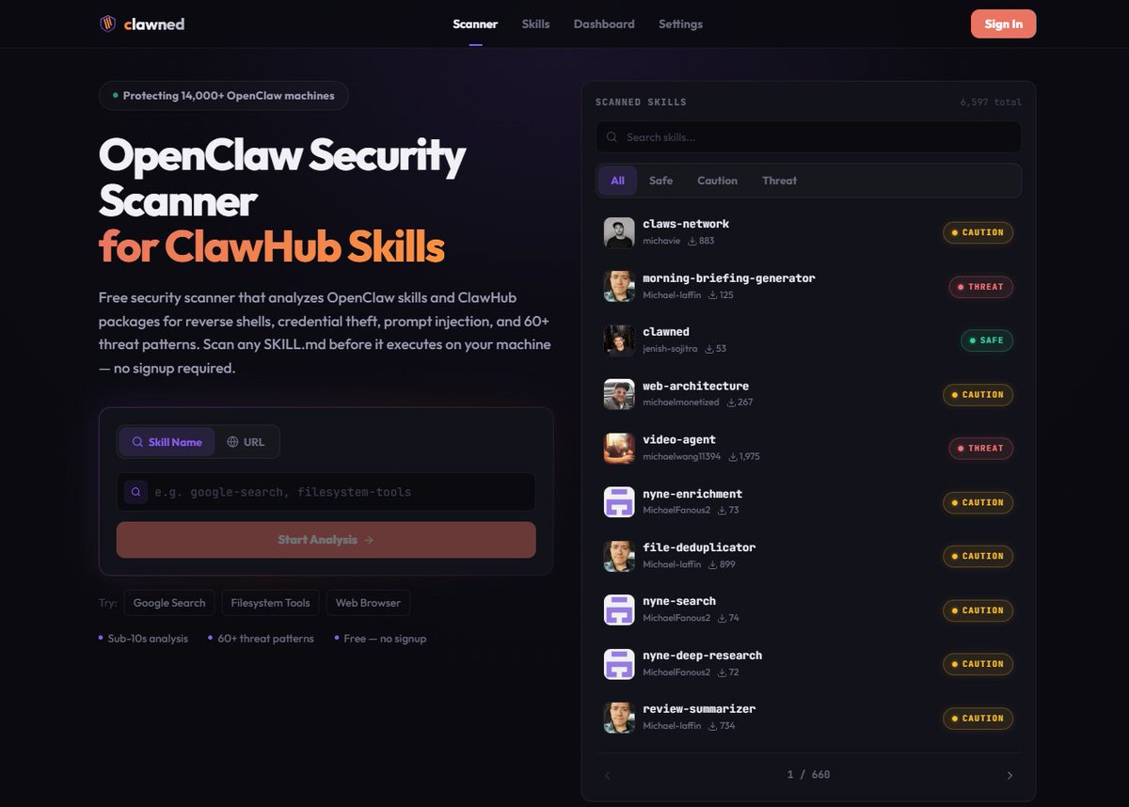Click the SAFE badge for clawned

[986, 340]
